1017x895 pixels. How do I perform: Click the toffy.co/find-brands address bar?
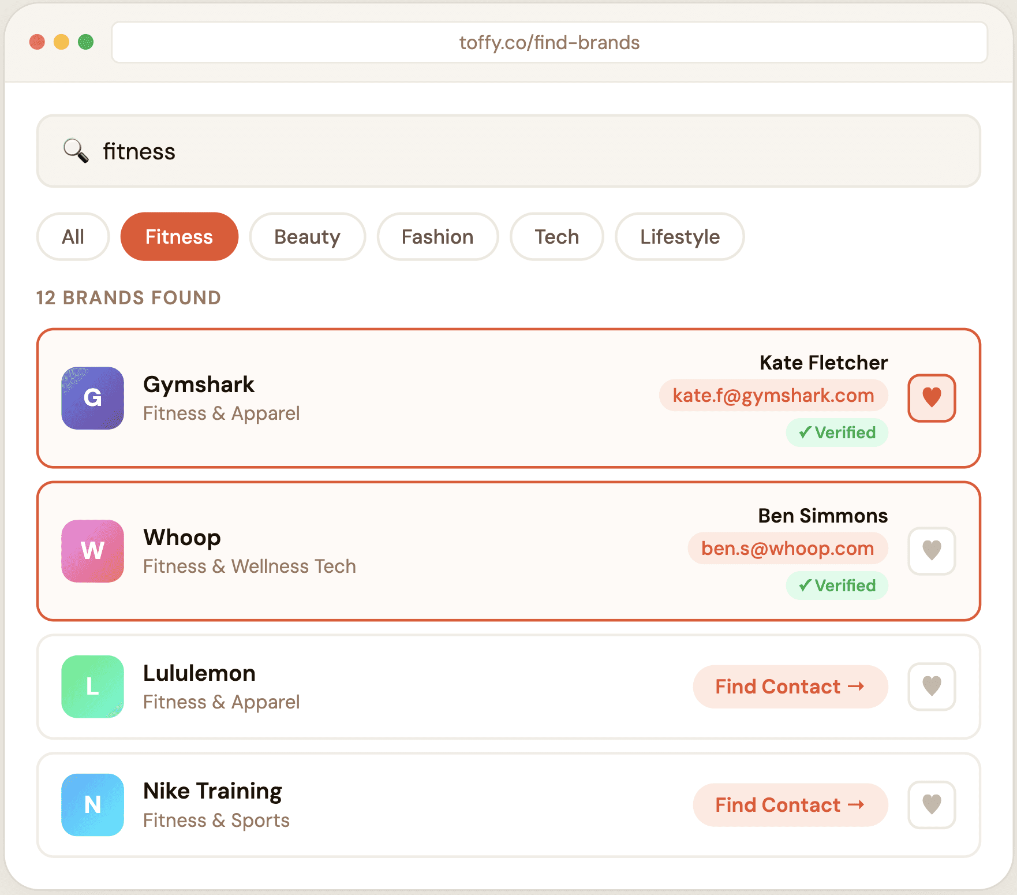pos(549,42)
